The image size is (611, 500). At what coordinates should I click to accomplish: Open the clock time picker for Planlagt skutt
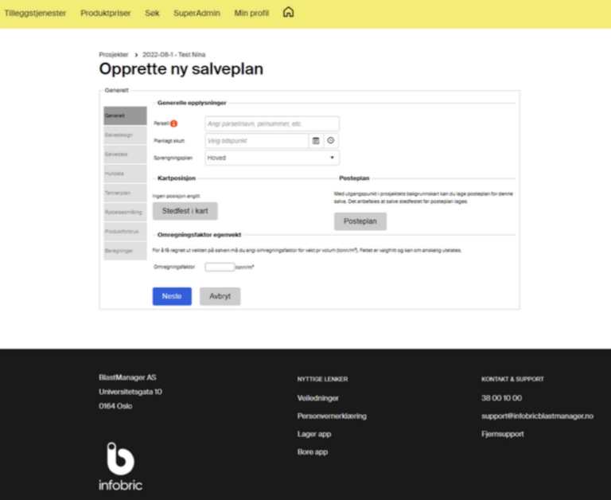point(331,141)
